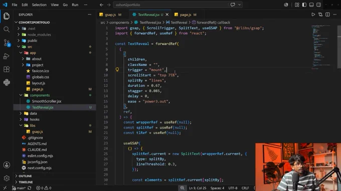
Task: Click the Run file play icon
Action: click(313, 14)
